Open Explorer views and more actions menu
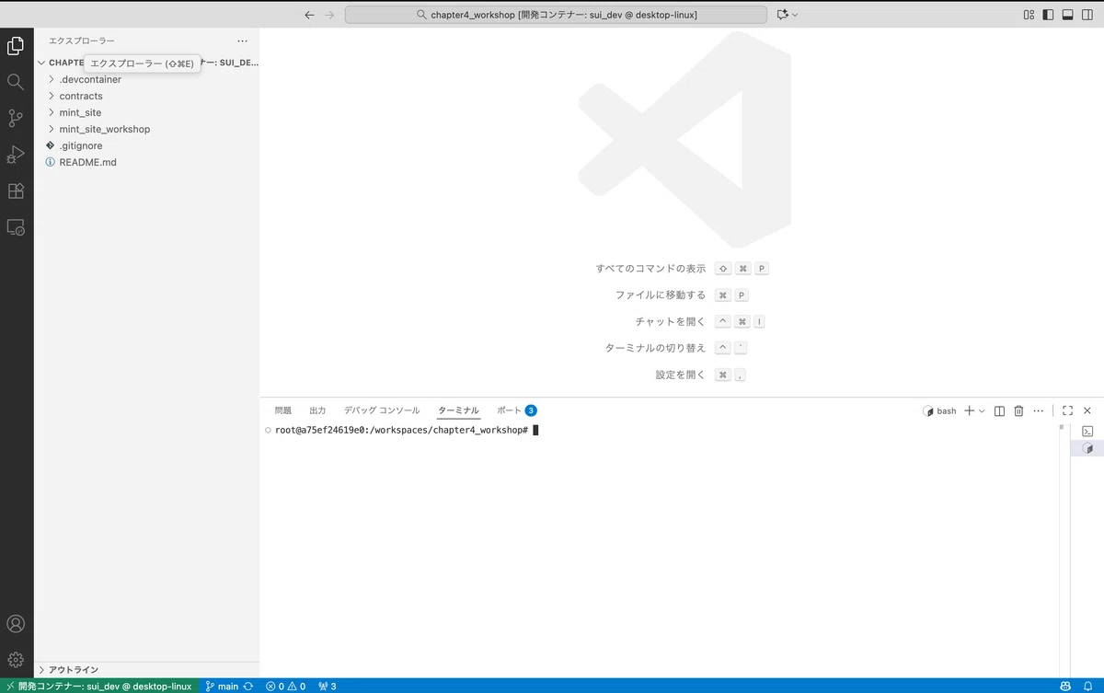Screen dimensions: 1104x693 pos(242,40)
